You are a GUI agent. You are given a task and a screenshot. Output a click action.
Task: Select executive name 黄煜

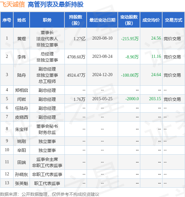(x=22, y=39)
